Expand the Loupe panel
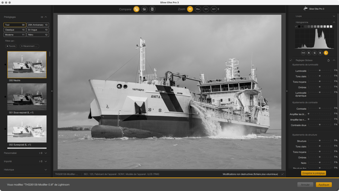Viewport: 339px width, 191px height. [x=334, y=16]
